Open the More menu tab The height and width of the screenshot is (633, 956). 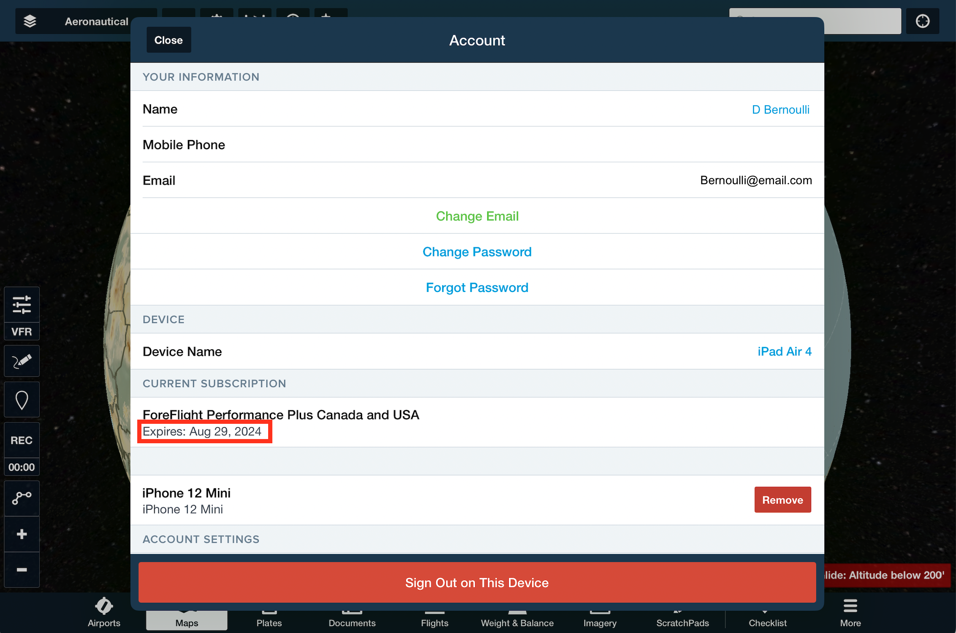[850, 613]
